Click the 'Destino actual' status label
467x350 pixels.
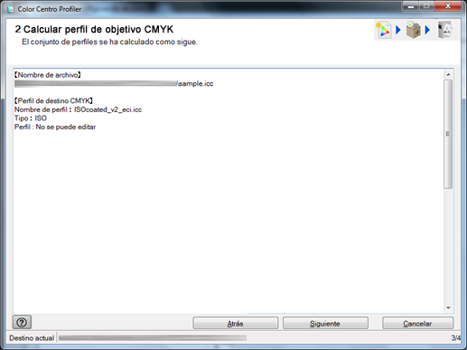(32, 338)
